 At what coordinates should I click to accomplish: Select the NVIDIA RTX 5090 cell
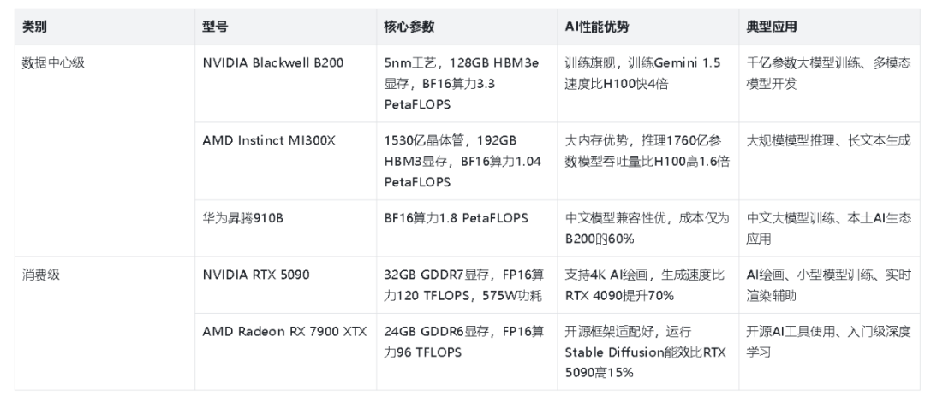click(285, 285)
